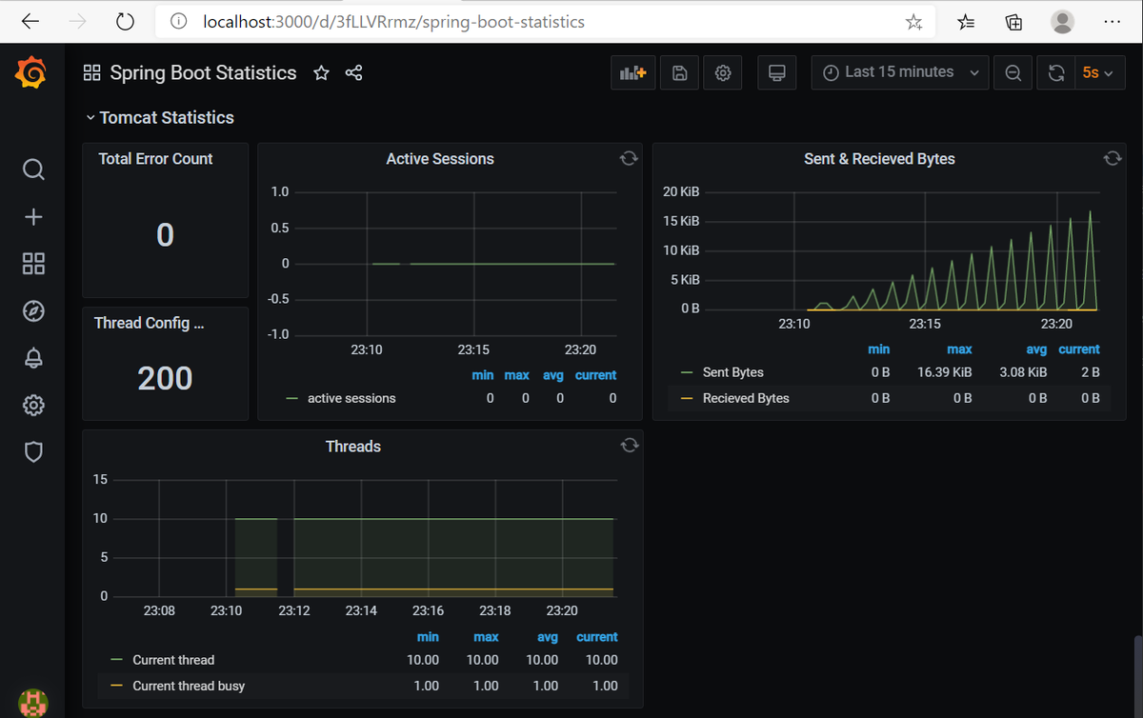Sort Sent & Recieved legend by avg
Screen dimensions: 1143x718
tap(1036, 349)
